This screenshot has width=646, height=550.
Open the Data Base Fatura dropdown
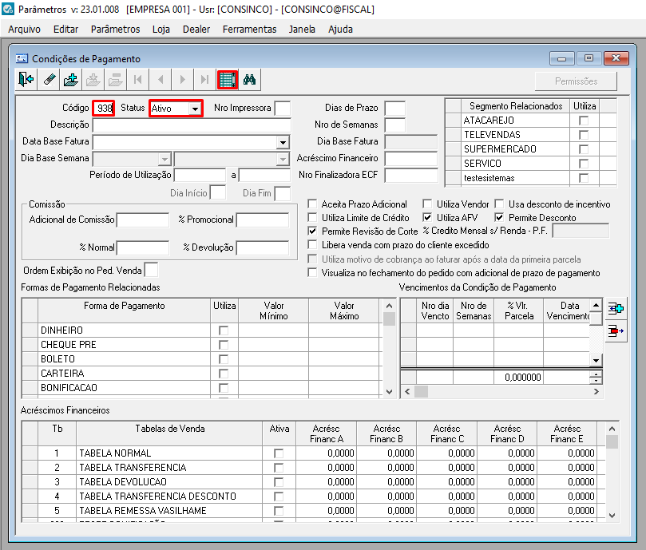pos(283,143)
